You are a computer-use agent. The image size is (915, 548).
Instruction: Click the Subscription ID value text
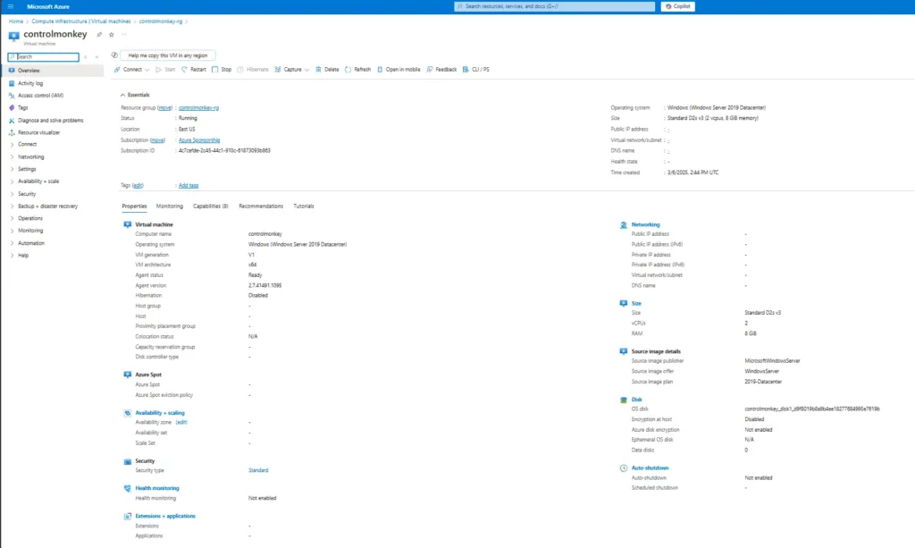pyautogui.click(x=224, y=150)
